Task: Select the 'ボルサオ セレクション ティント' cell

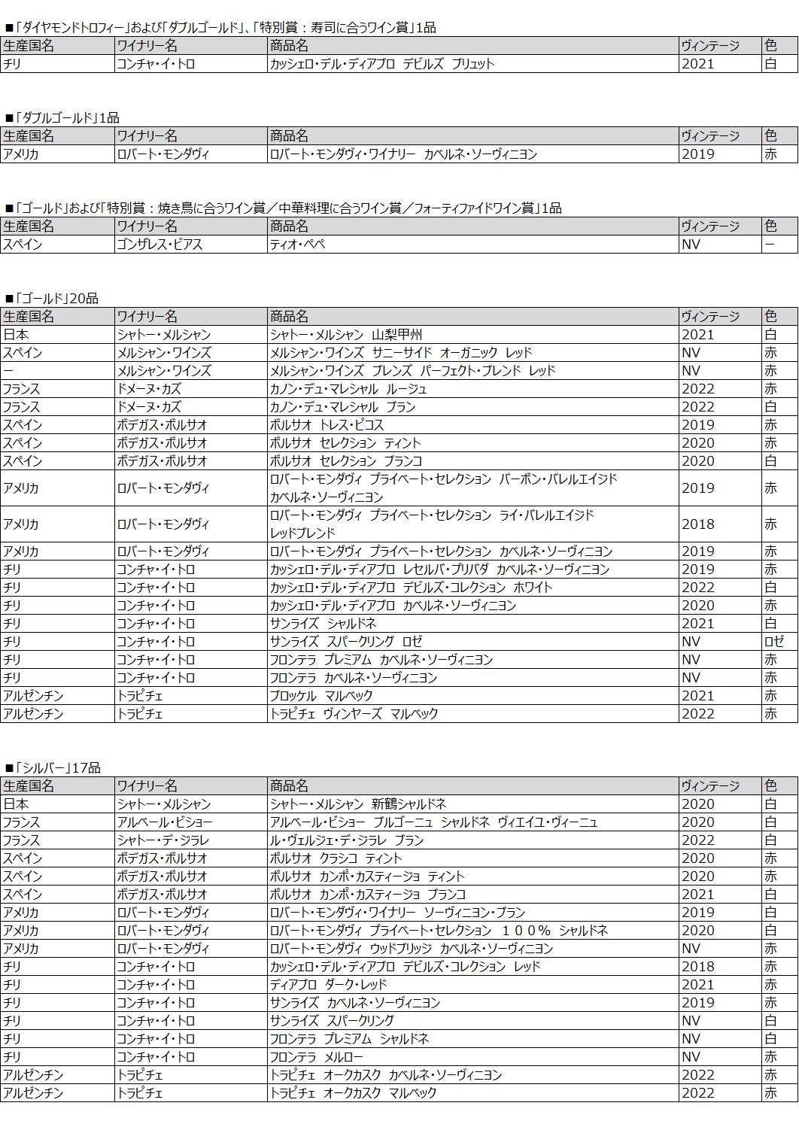Action: pyautogui.click(x=472, y=443)
